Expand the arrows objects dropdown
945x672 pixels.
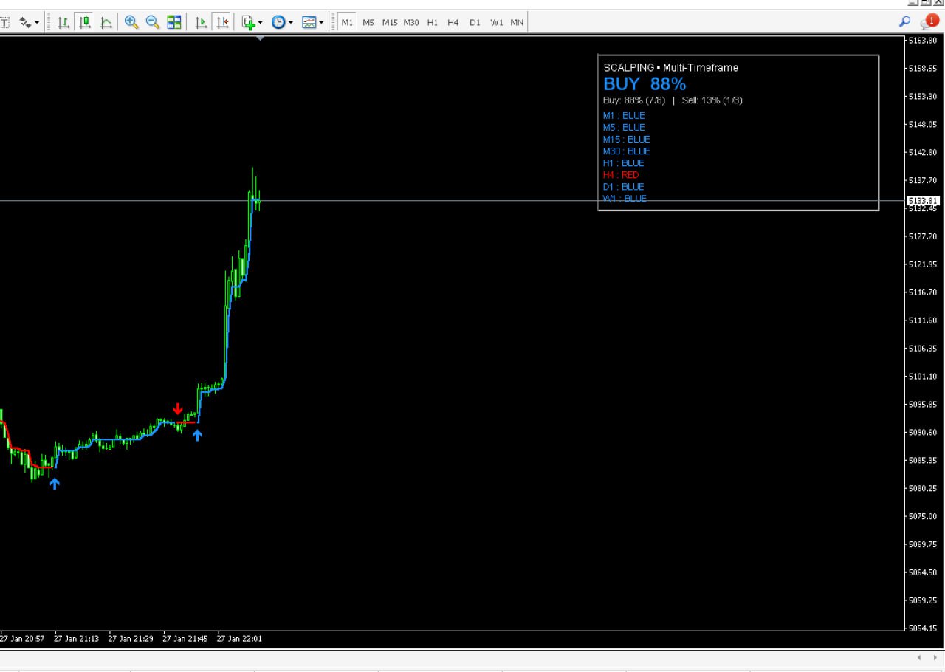tap(30, 22)
